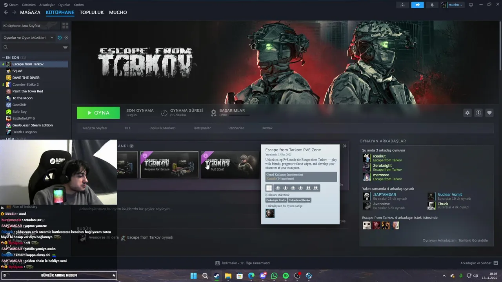Select Squad game icon in library
Screen dimensions: 502x282
[9, 71]
